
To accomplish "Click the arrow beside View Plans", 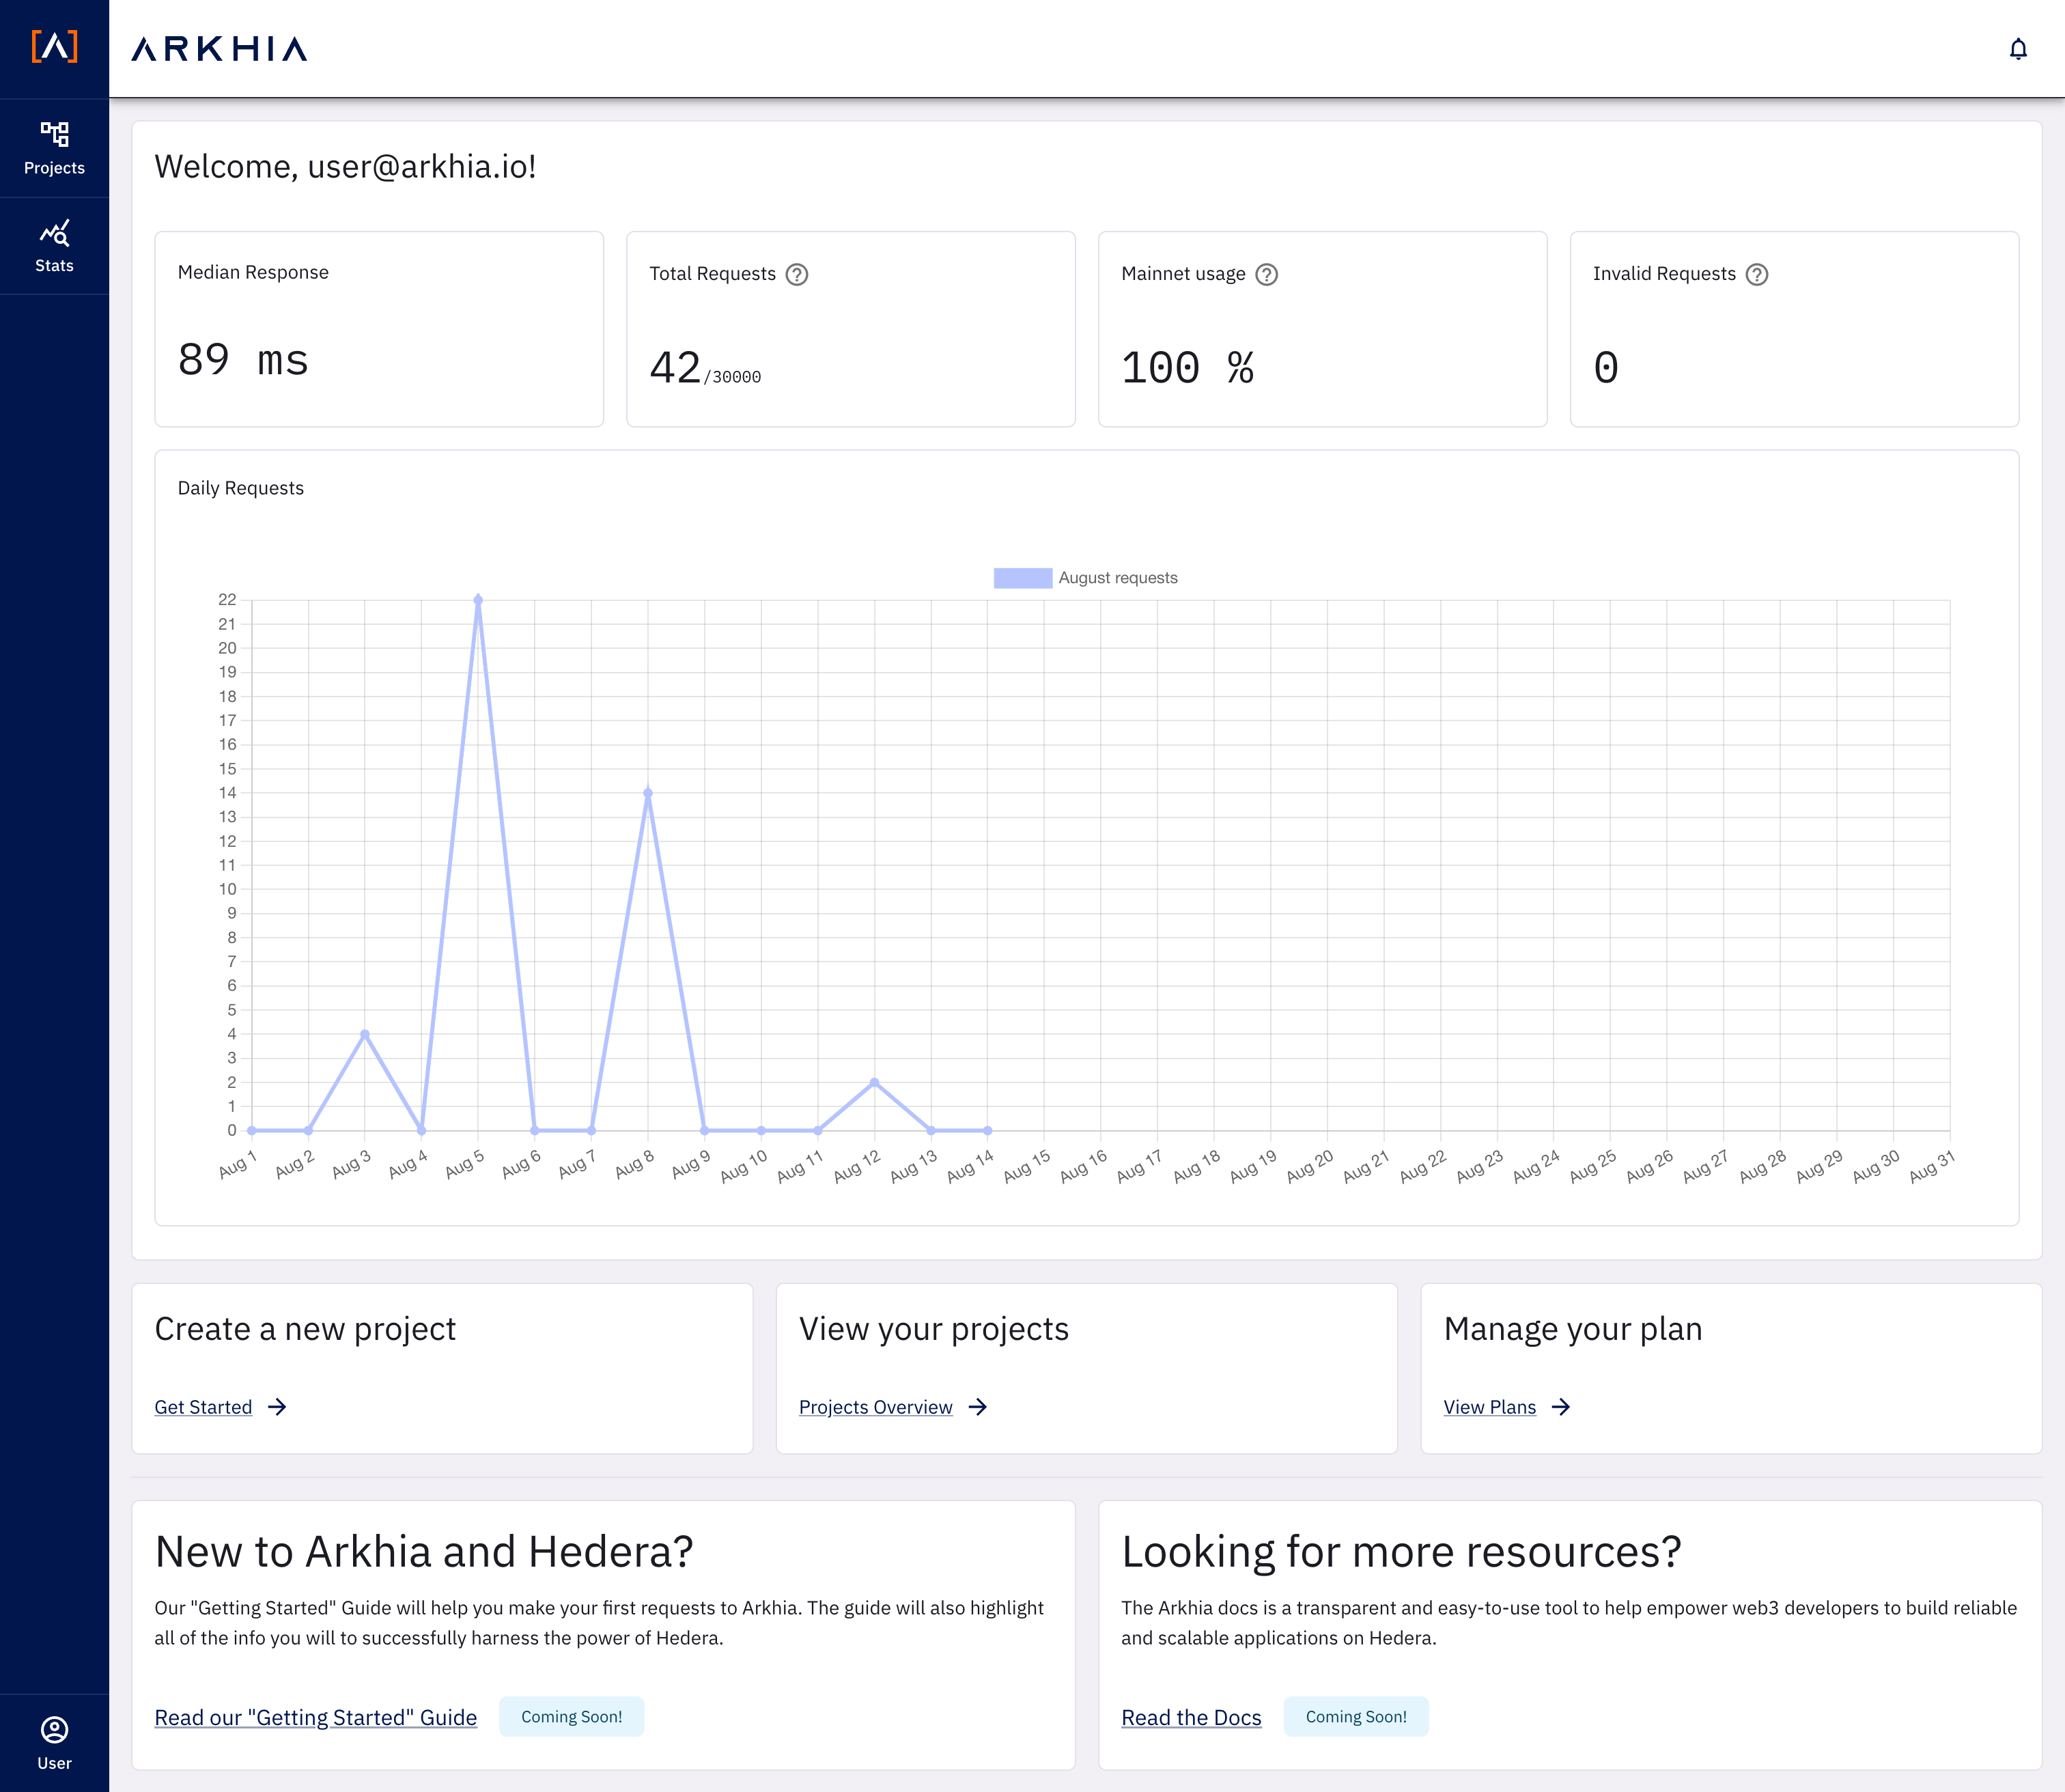I will [1561, 1407].
